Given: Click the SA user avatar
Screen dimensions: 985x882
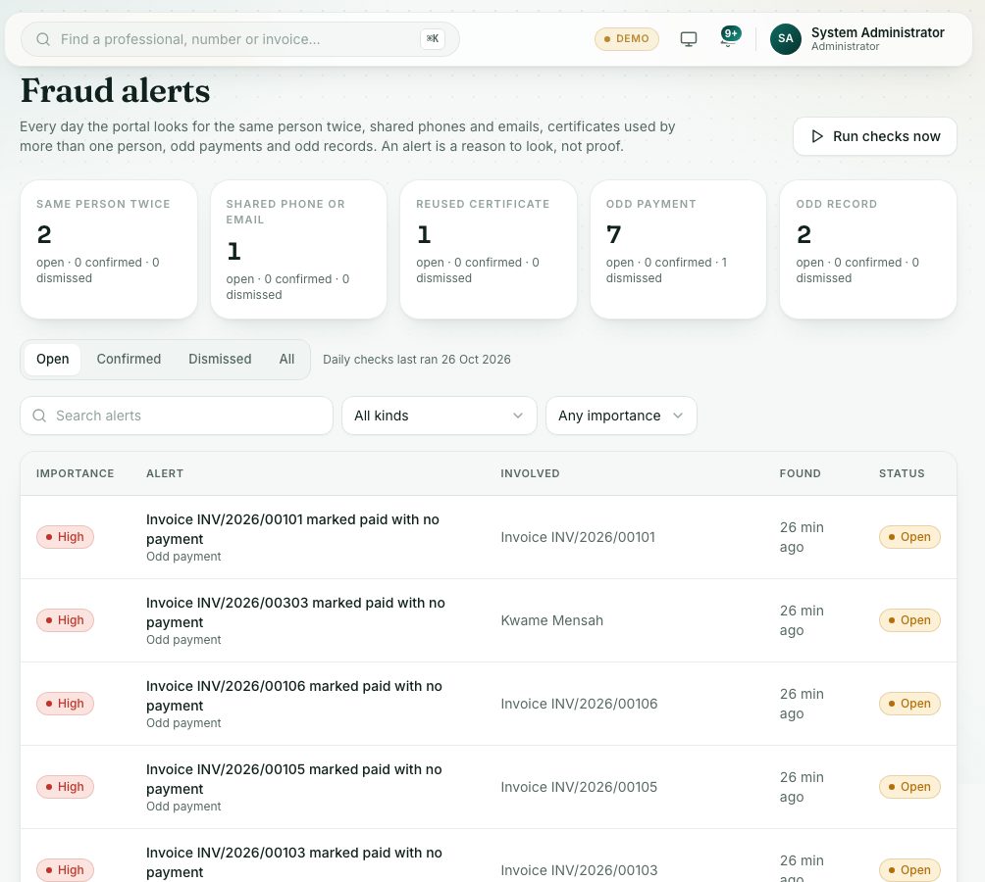Looking at the screenshot, I should (x=785, y=39).
